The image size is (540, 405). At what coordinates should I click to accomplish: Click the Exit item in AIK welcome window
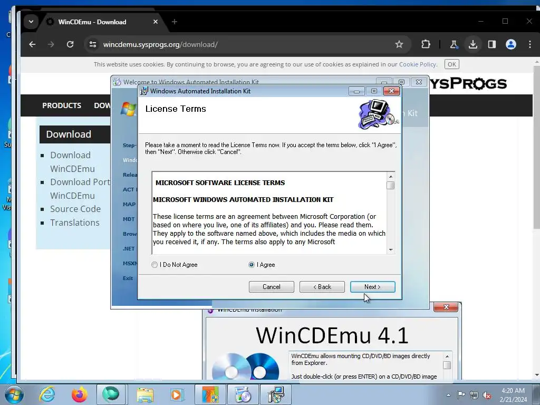(x=128, y=278)
